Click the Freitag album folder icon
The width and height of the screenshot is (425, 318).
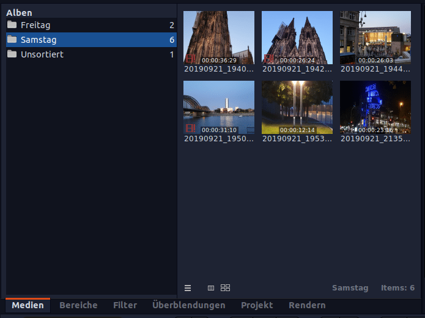tap(12, 24)
